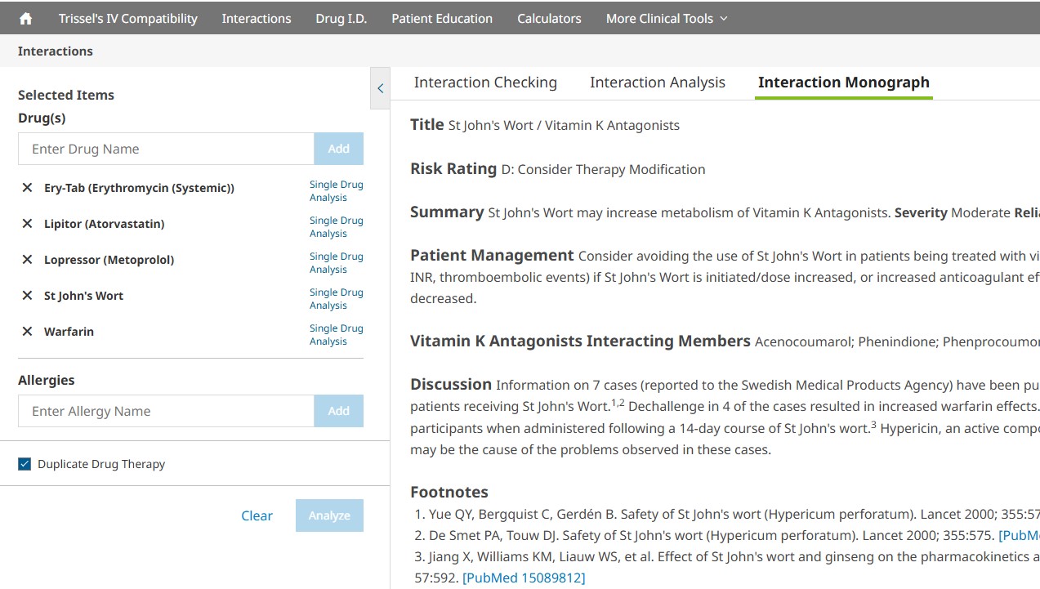Click Single Drug Analysis link for Warfarin

(336, 335)
